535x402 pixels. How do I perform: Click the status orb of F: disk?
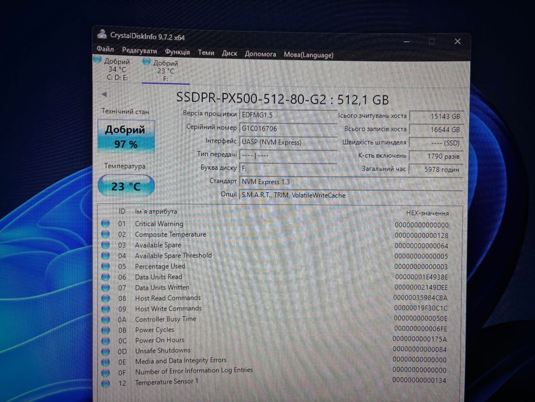(146, 61)
